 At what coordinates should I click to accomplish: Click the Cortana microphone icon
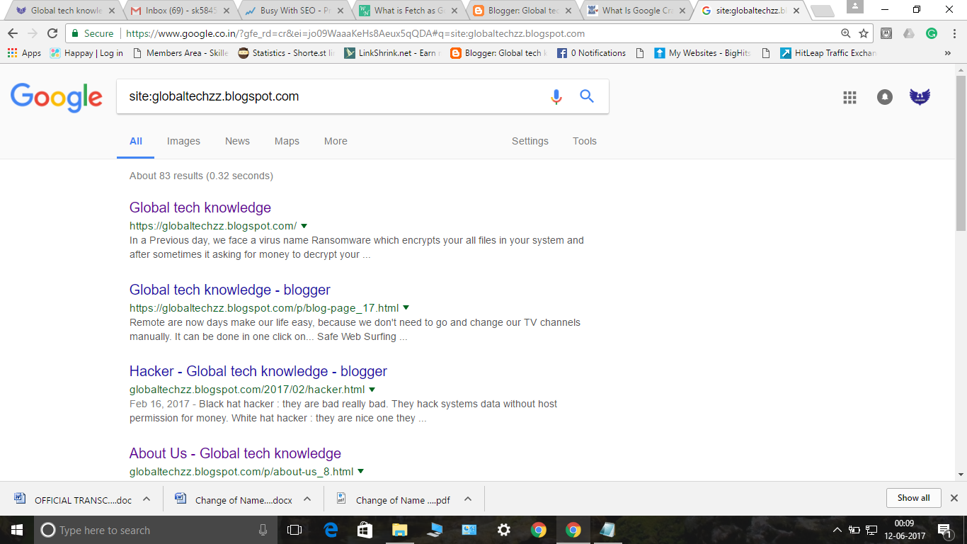point(263,530)
